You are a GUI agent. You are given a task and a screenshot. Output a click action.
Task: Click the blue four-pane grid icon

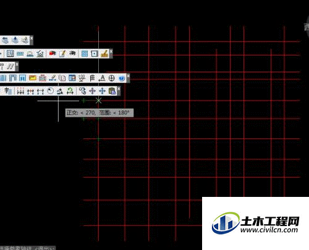[x=85, y=54]
